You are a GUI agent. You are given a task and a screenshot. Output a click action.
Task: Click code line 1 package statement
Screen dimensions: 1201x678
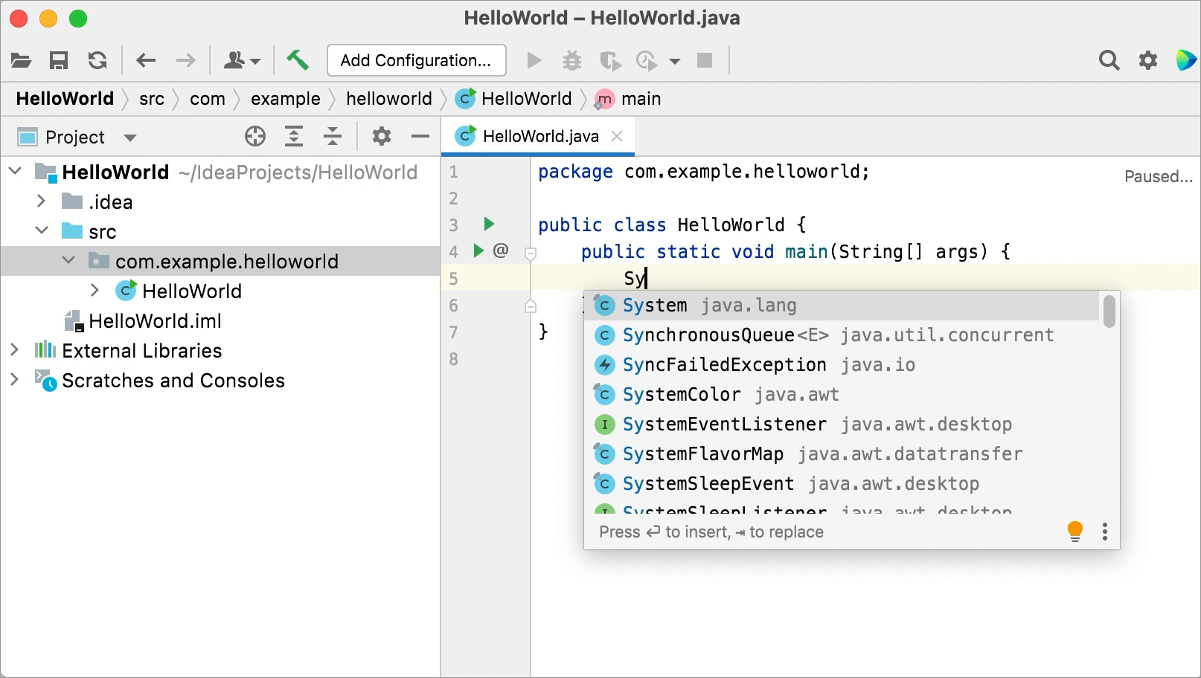pyautogui.click(x=703, y=172)
